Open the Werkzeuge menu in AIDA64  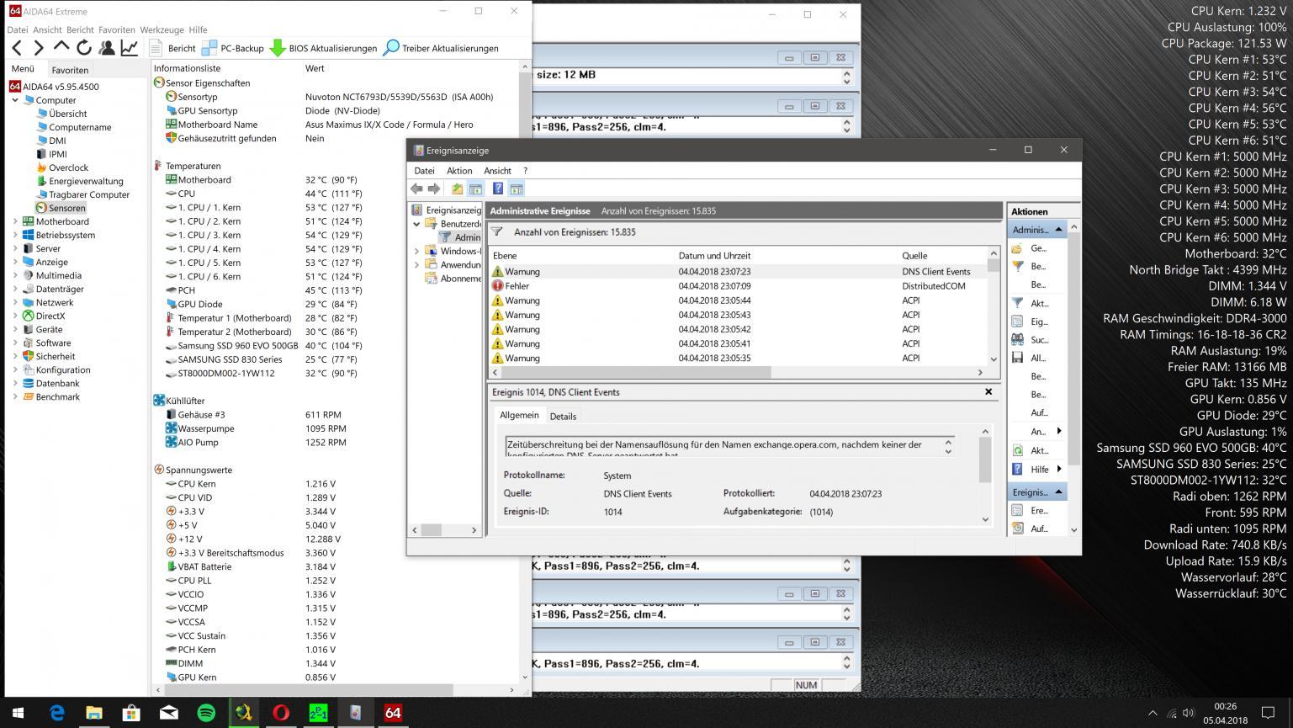point(162,29)
